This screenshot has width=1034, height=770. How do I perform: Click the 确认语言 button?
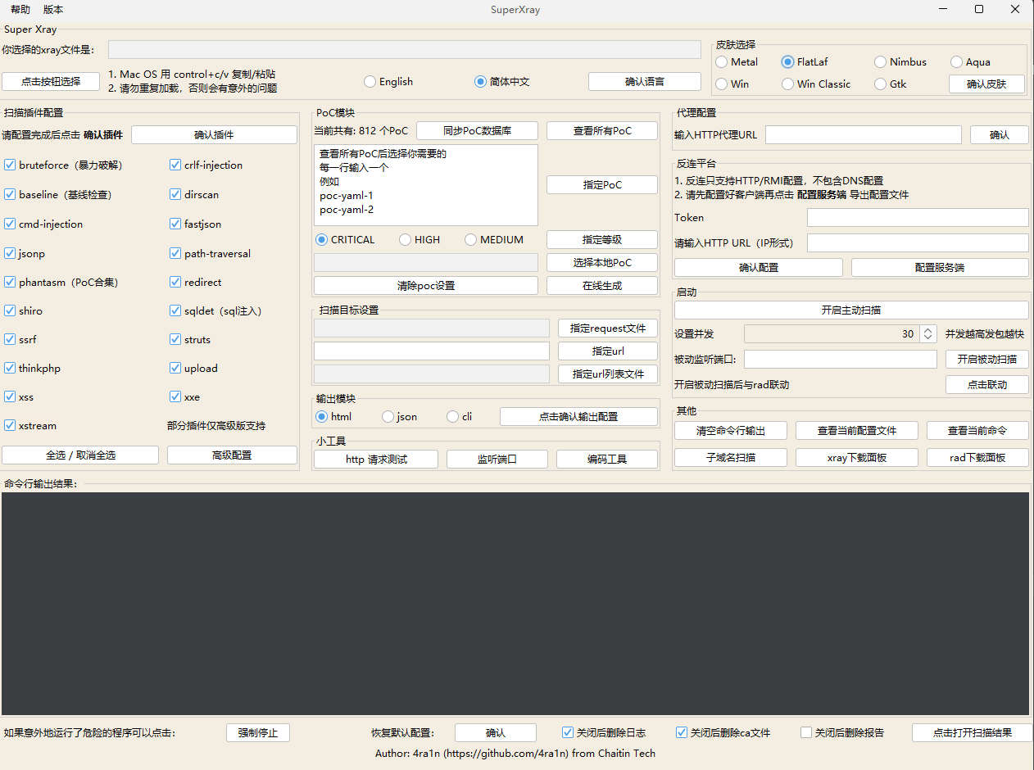coord(645,82)
